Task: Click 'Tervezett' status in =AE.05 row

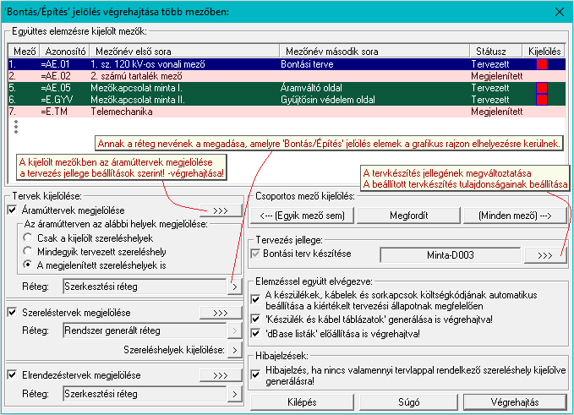Action: coord(489,88)
